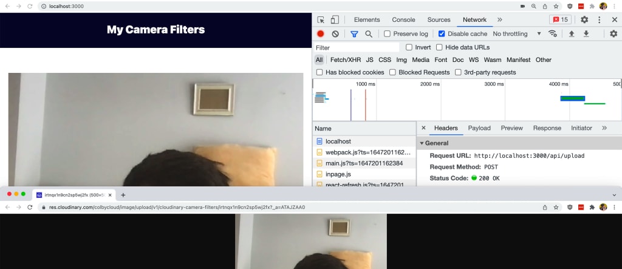The width and height of the screenshot is (622, 269).
Task: Show more DevTools tabs chevron
Action: [x=499, y=20]
